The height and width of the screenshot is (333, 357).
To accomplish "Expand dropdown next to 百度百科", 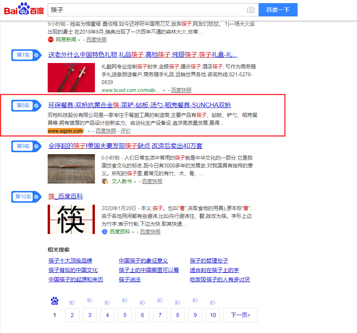I will [133, 232].
